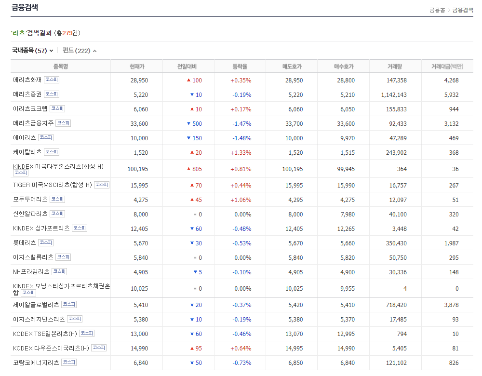Click 케이탑리츠 change rate +1.33%
The image size is (482, 376).
click(241, 153)
